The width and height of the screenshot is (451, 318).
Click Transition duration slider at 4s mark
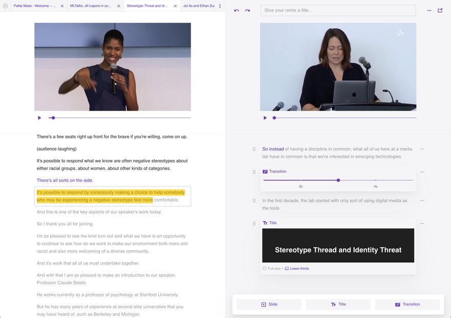pyautogui.click(x=376, y=180)
